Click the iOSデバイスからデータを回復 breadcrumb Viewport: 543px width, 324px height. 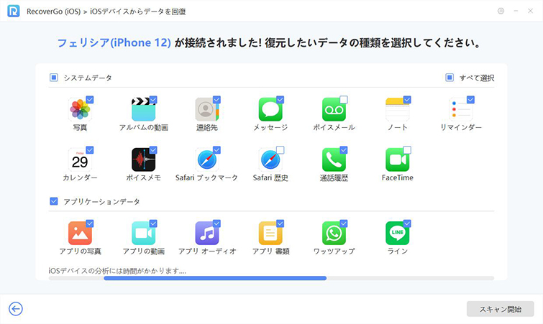[138, 11]
